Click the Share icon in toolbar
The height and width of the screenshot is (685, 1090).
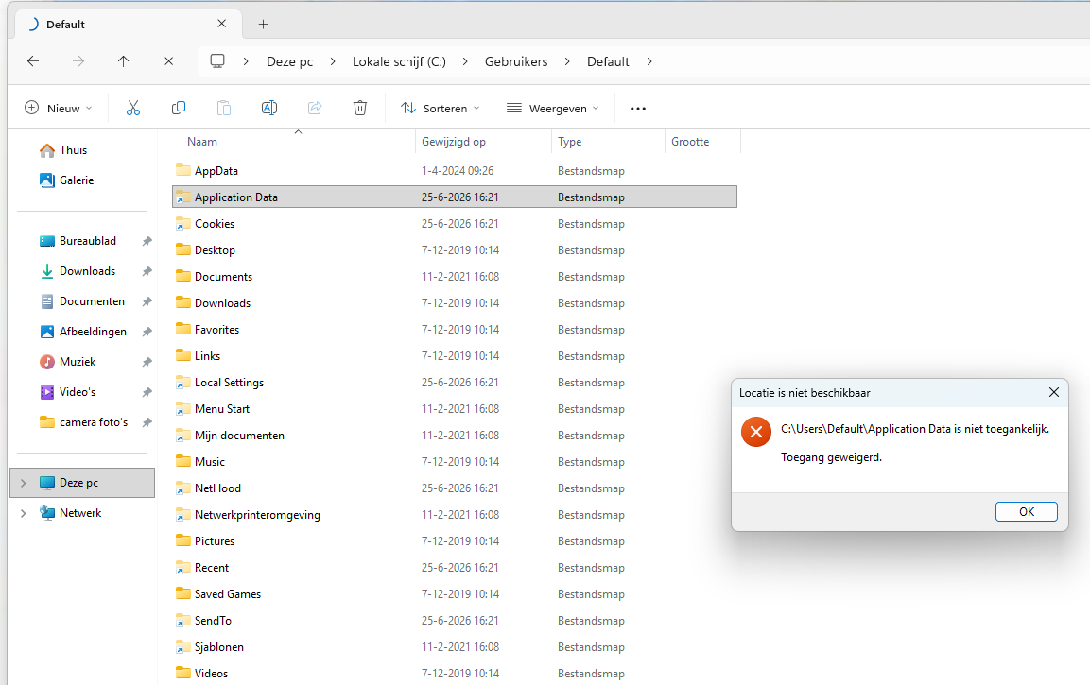[315, 109]
